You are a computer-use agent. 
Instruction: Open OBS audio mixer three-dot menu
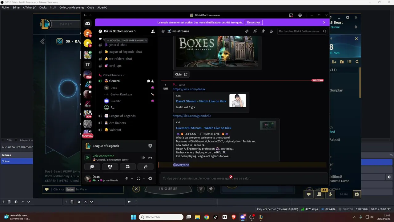[x=136, y=202]
